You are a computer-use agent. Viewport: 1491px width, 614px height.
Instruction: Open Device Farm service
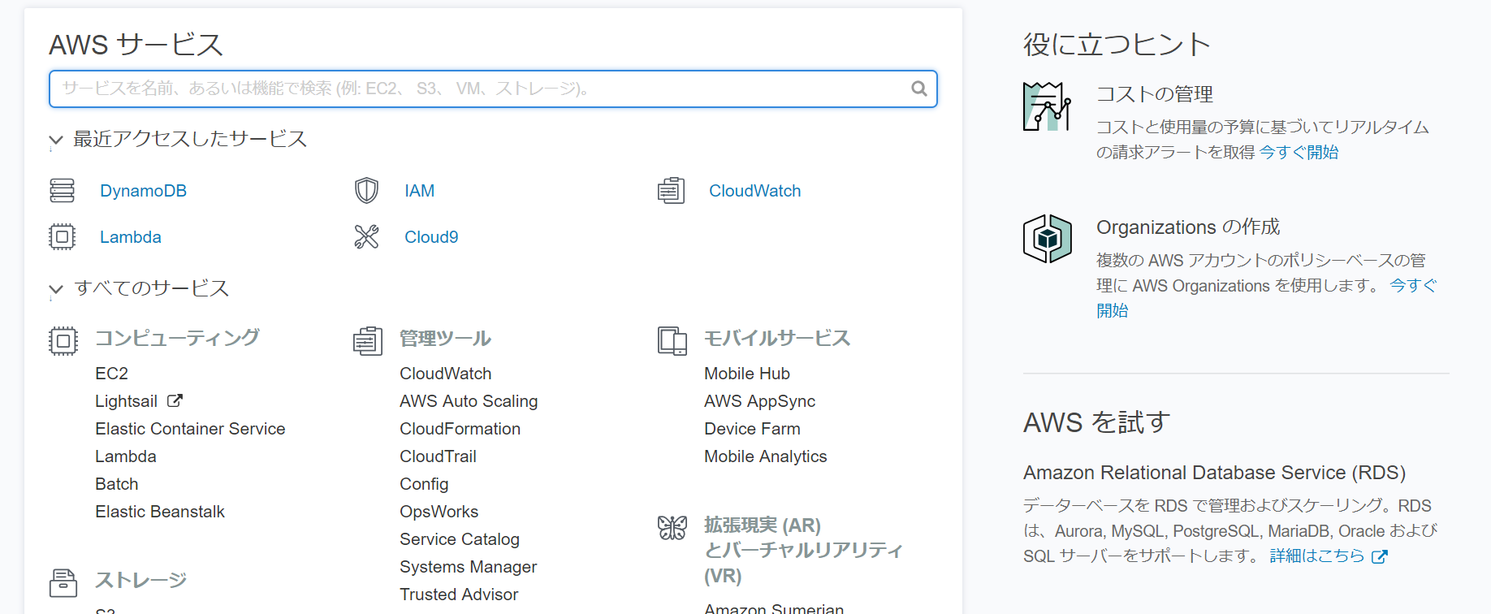(x=752, y=429)
